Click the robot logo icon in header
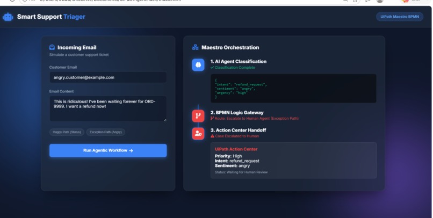Image resolution: width=433 pixels, height=218 pixels. [x=8, y=17]
